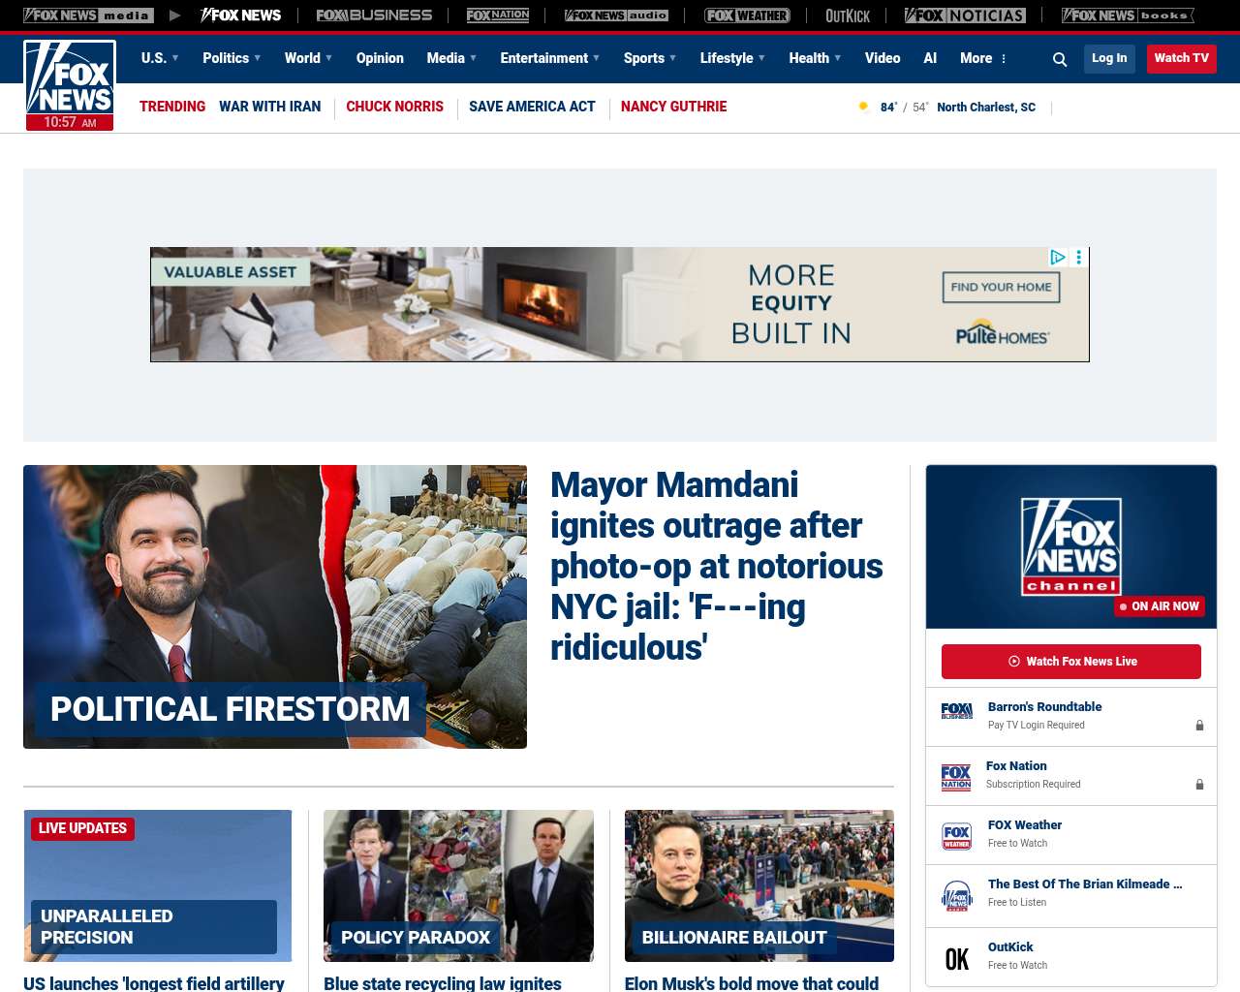Viewport: 1240px width, 992px height.
Task: Visit OutKick logo in top bar
Action: (848, 15)
